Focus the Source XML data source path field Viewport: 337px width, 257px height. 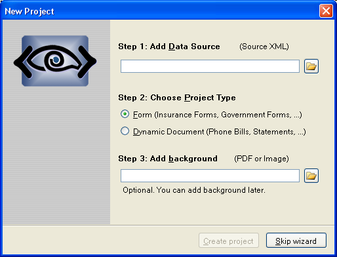(210, 66)
